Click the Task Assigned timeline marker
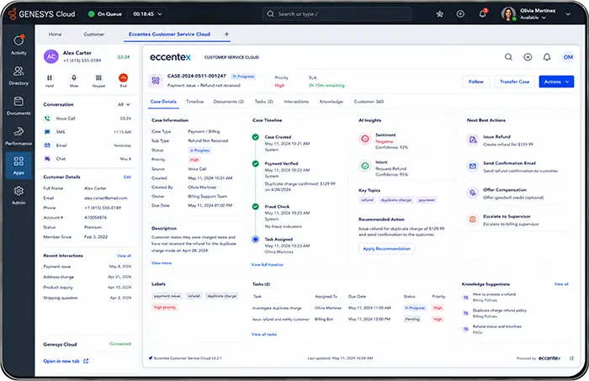The width and height of the screenshot is (589, 381). point(256,239)
